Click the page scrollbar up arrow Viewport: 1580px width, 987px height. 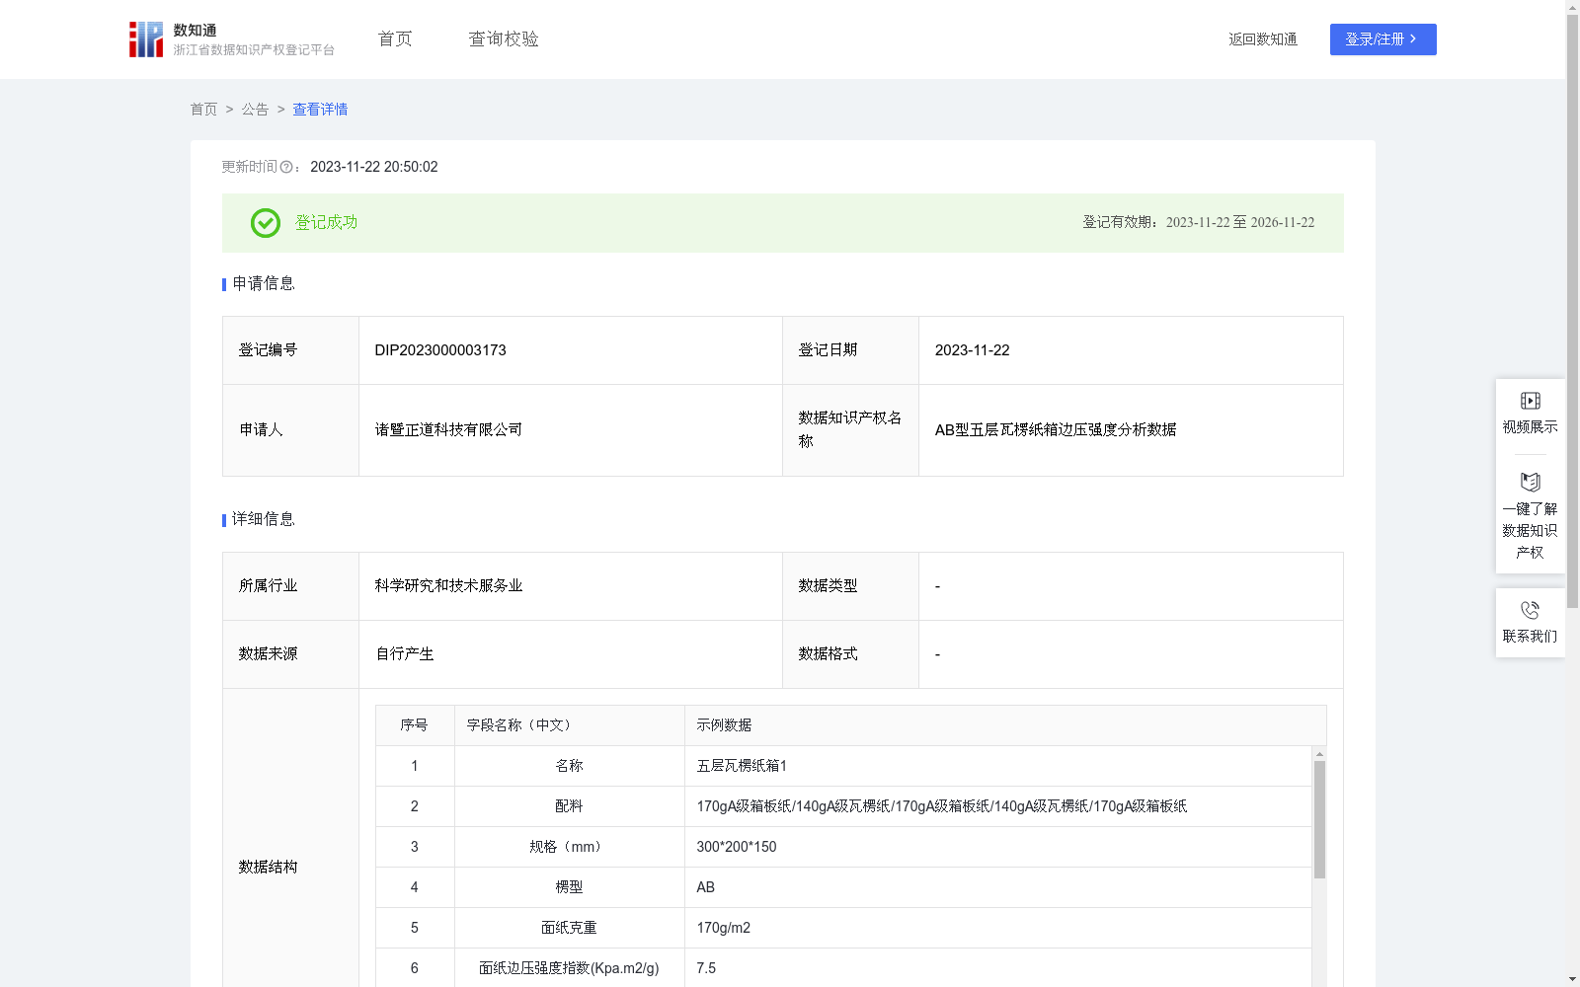click(1572, 7)
